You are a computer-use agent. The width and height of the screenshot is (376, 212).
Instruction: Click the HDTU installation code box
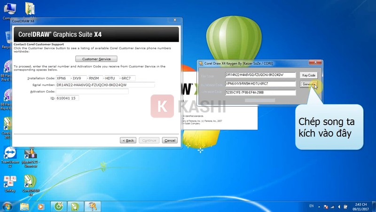[112, 78]
